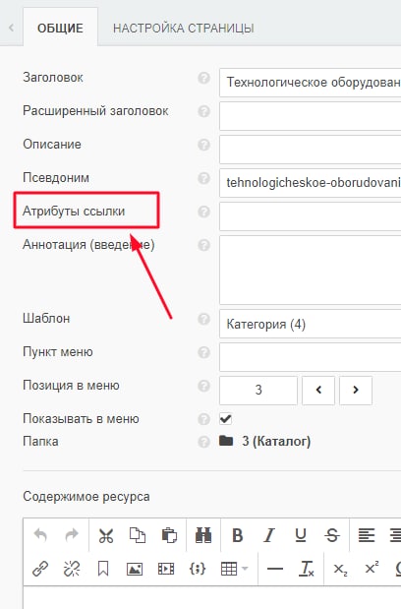Screen dimensions: 401x609
Task: Insert image using the picture icon
Action: [135, 569]
